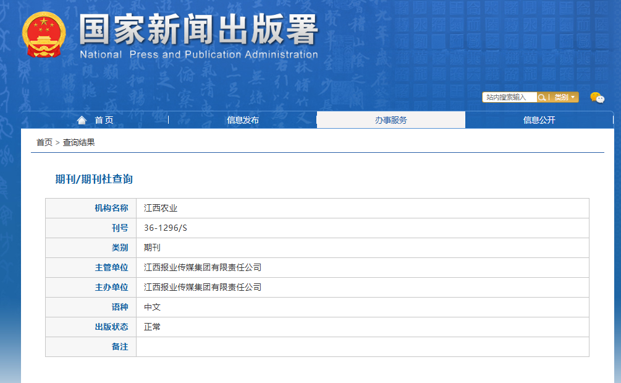Expand the 类别 category dropdown
The width and height of the screenshot is (621, 383).
[x=564, y=97]
